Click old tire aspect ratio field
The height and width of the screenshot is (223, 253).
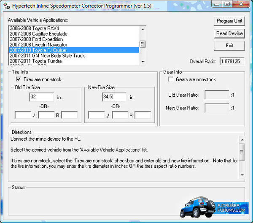pos(46,115)
